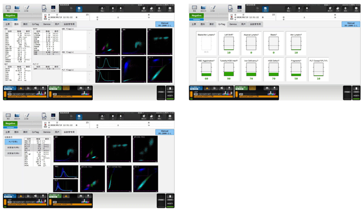This screenshot has height=211, width=363.
Task: Open the 用户 tab left of the selected 实验室专用 tab
Action: click(57, 132)
